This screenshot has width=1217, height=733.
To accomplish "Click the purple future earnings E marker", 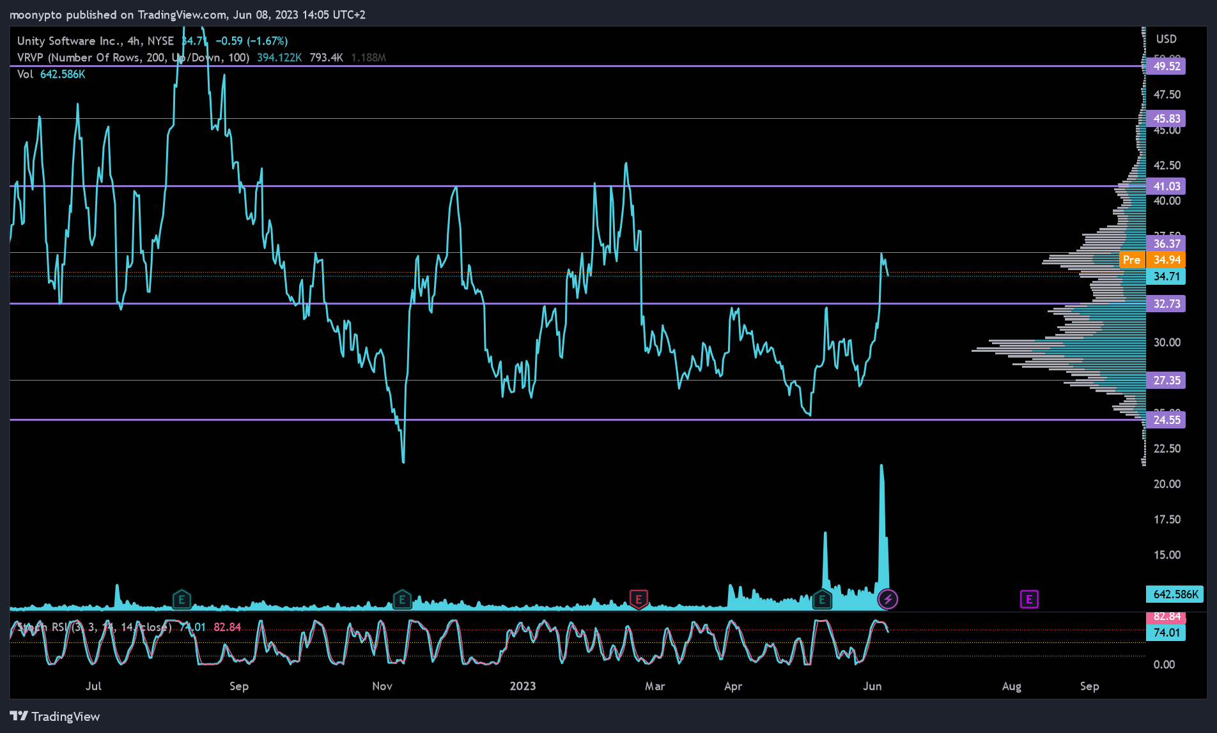I will pyautogui.click(x=1029, y=599).
